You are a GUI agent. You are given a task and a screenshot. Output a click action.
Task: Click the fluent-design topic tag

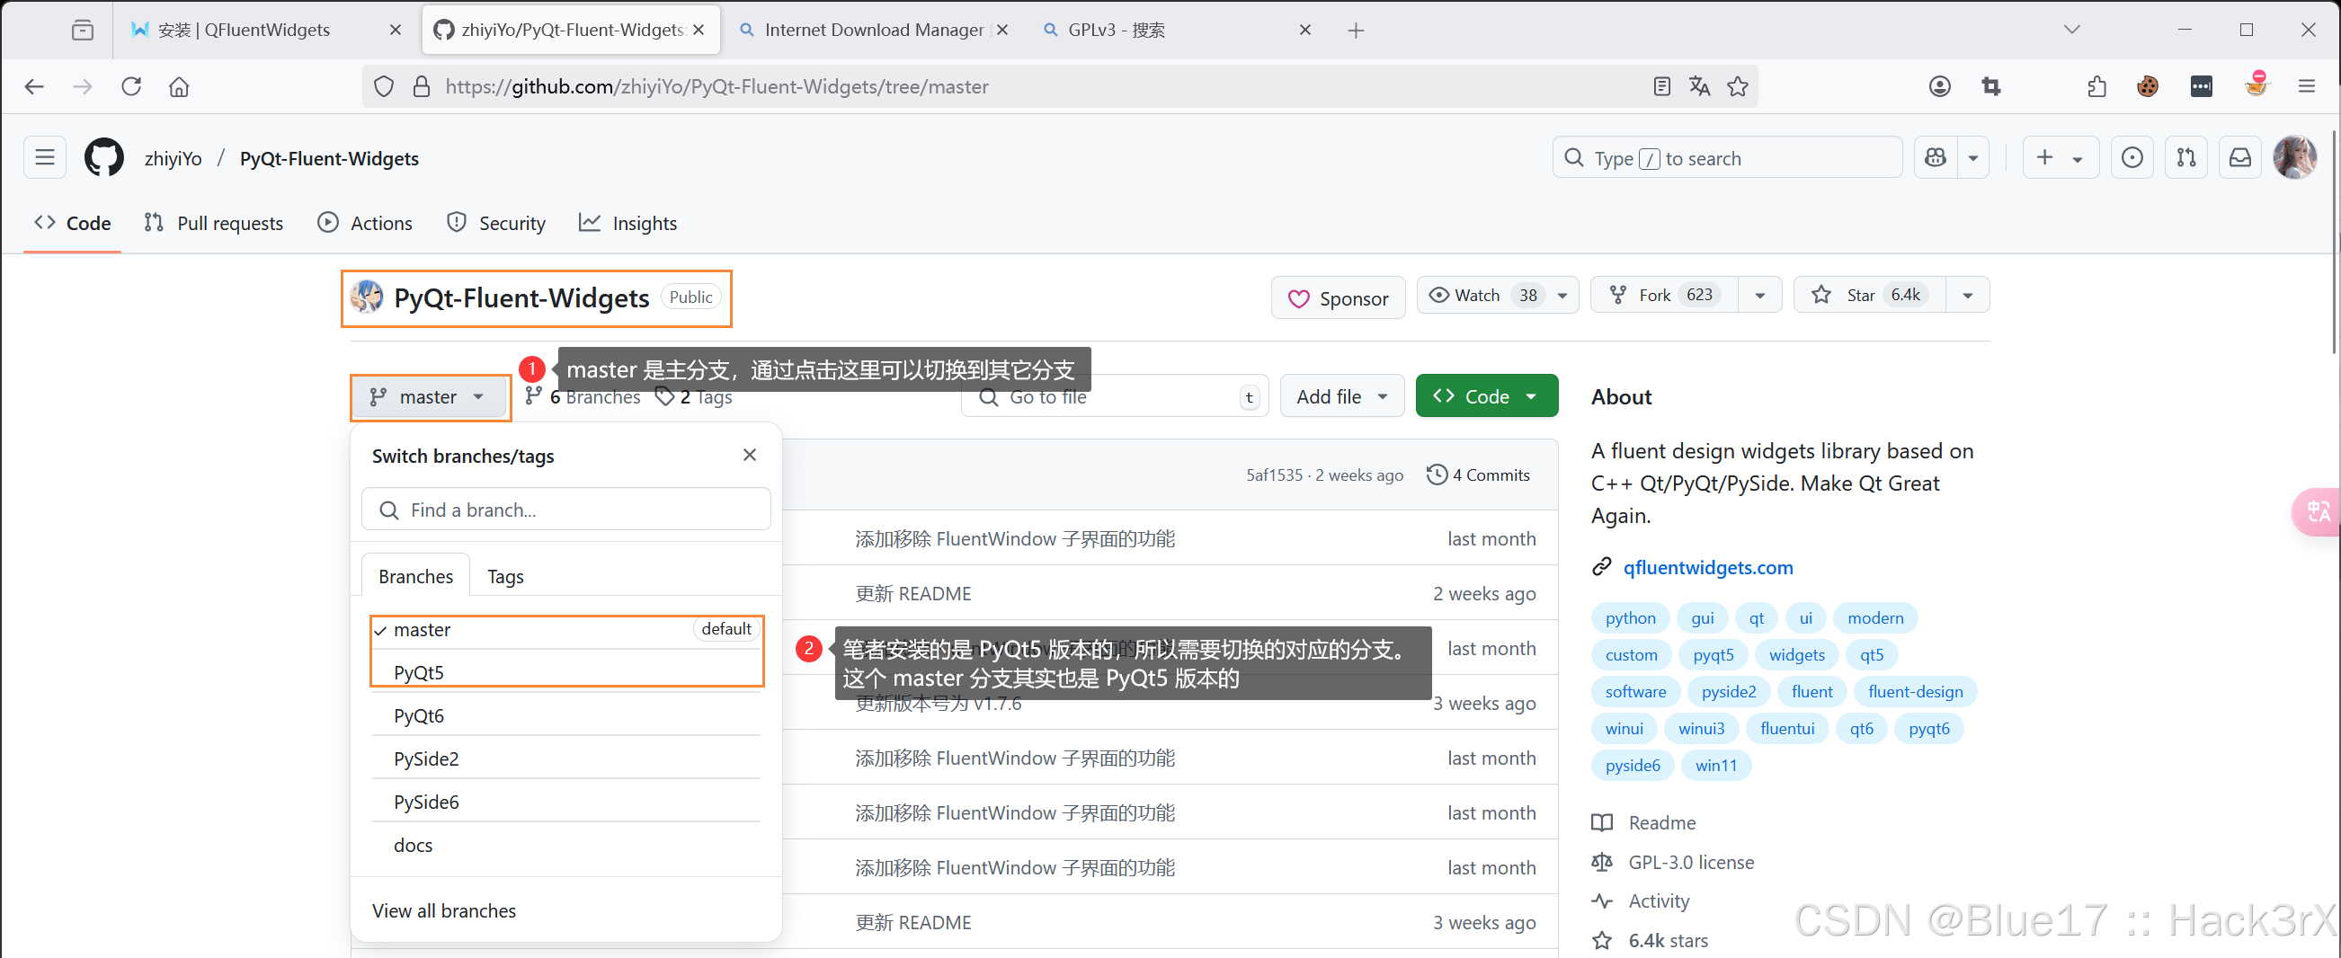point(1916,691)
